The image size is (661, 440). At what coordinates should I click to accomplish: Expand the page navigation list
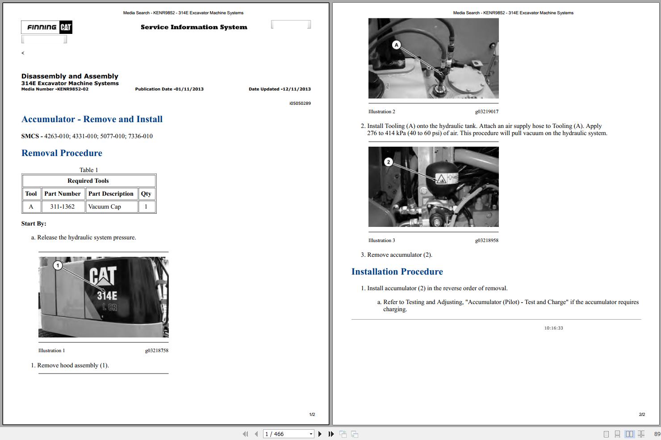click(x=311, y=434)
